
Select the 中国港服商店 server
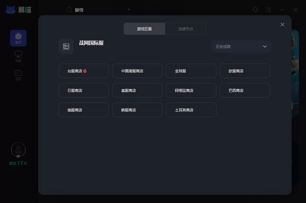[137, 71]
